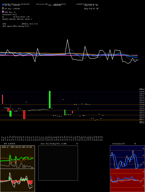Open the blue Stochastics chart panel
Screen dimensions: 145x192
[x=127, y=157]
